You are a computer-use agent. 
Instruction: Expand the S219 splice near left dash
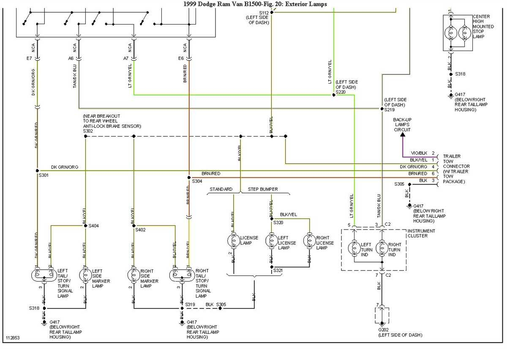[382, 108]
